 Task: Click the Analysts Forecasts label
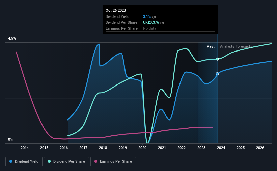[x=236, y=46]
